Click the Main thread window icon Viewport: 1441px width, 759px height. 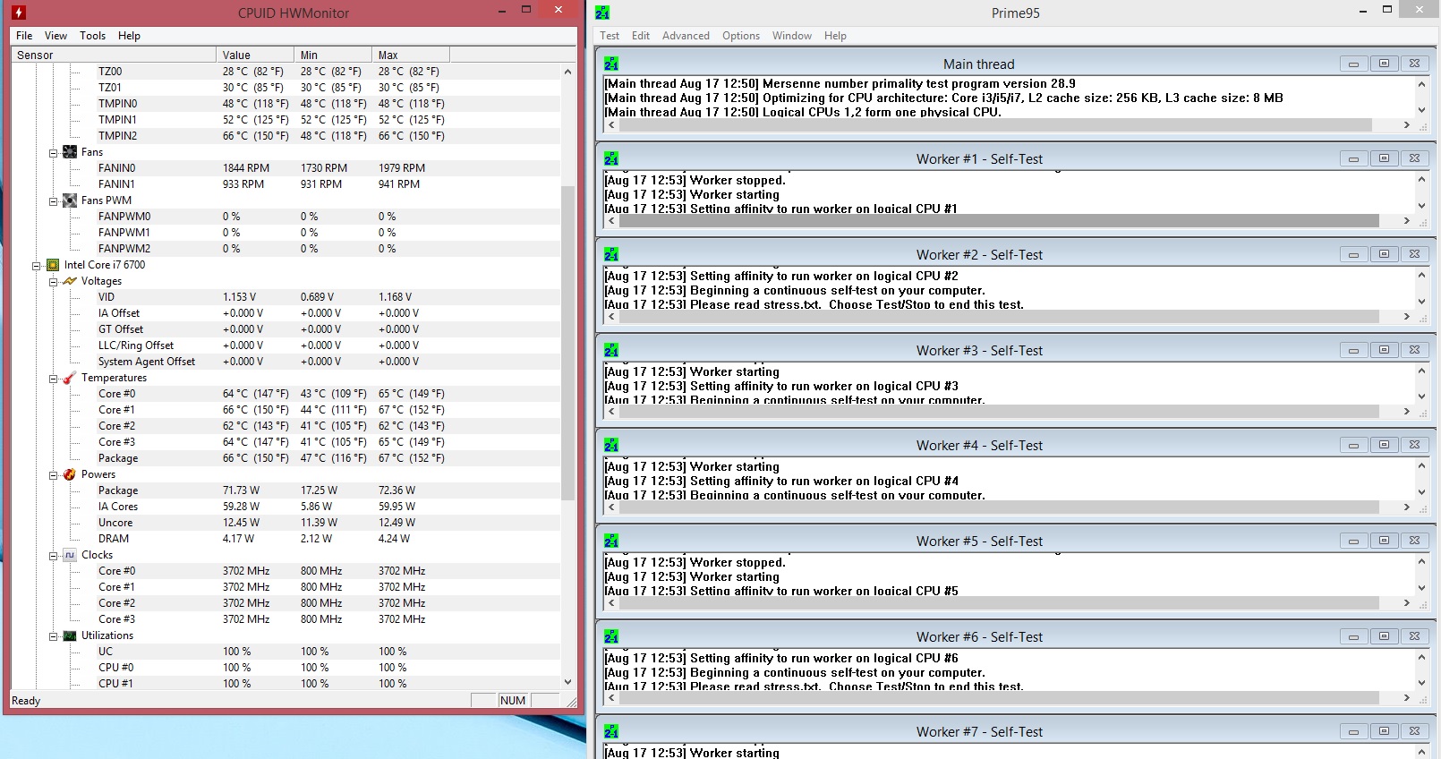point(611,64)
